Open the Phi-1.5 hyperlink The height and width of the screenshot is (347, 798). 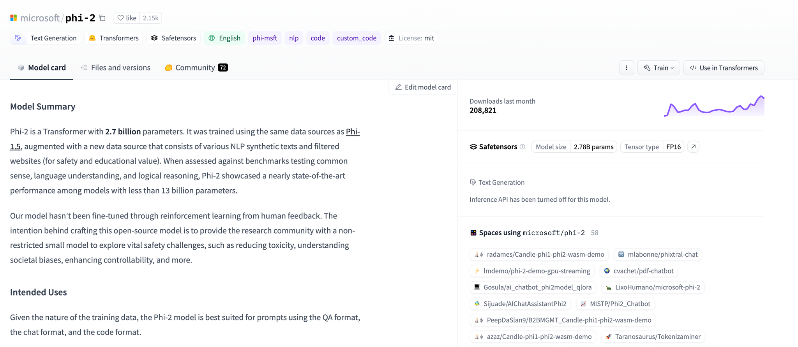pos(353,132)
